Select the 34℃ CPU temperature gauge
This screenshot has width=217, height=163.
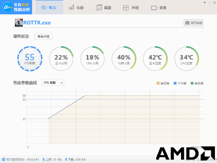pyautogui.click(x=186, y=58)
